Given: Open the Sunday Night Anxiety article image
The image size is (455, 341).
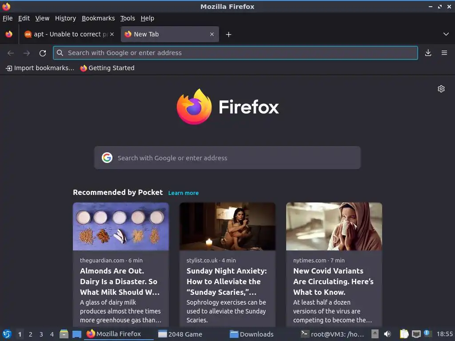Looking at the screenshot, I should (227, 226).
